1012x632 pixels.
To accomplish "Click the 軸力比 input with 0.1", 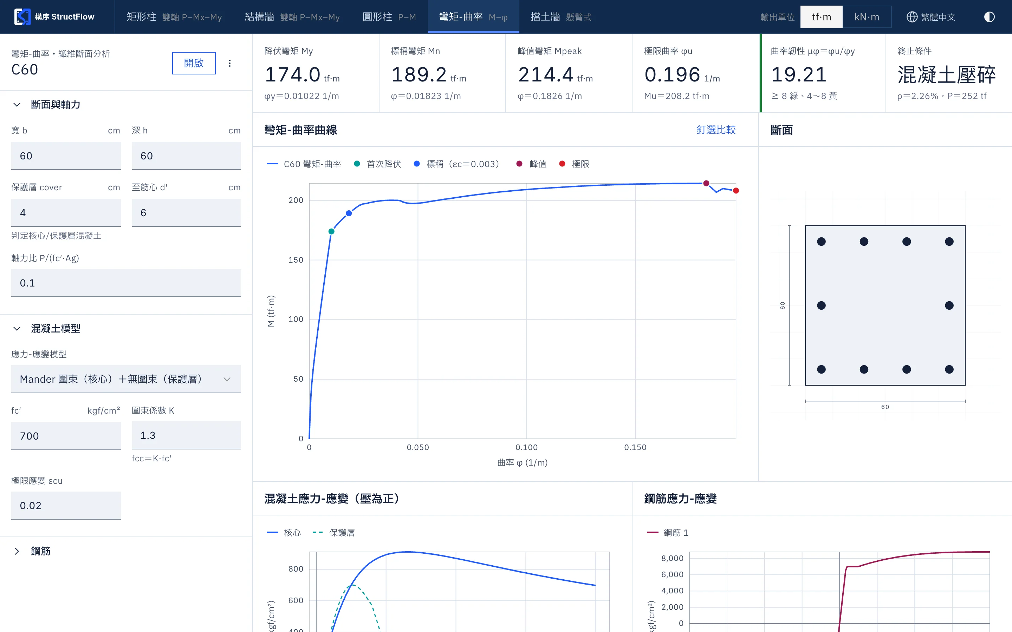I will (126, 283).
